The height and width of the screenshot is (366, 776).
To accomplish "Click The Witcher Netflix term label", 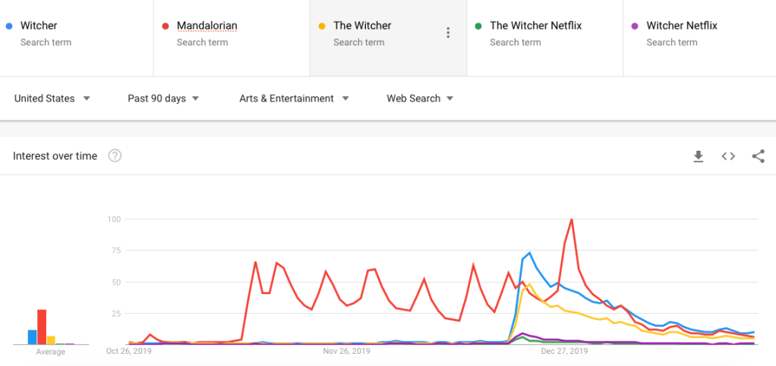I will pyautogui.click(x=535, y=26).
